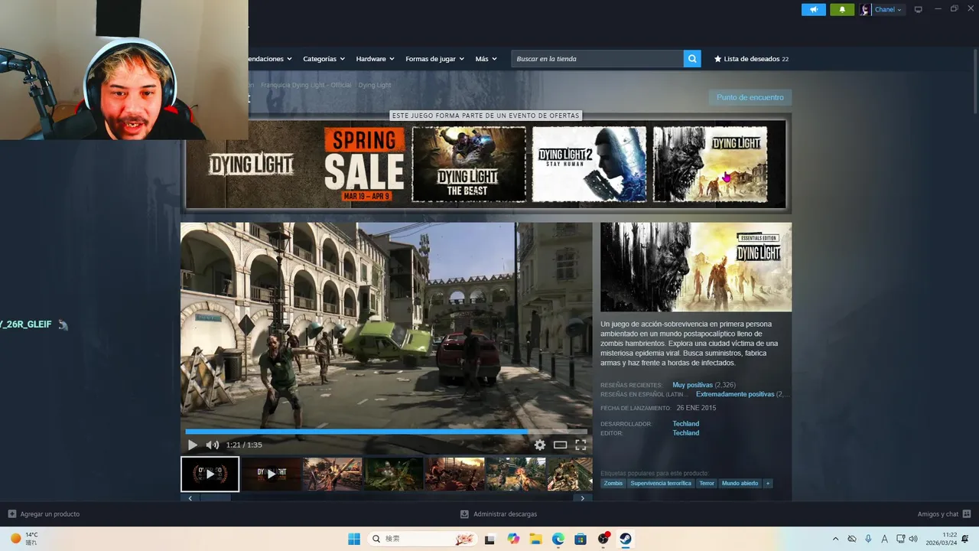Open File Explorer from taskbar
Image resolution: width=979 pixels, height=551 pixels.
(535, 539)
